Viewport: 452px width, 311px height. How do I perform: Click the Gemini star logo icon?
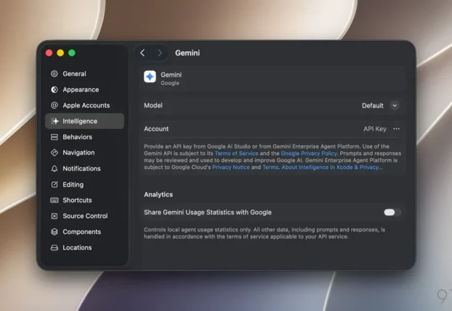[150, 77]
